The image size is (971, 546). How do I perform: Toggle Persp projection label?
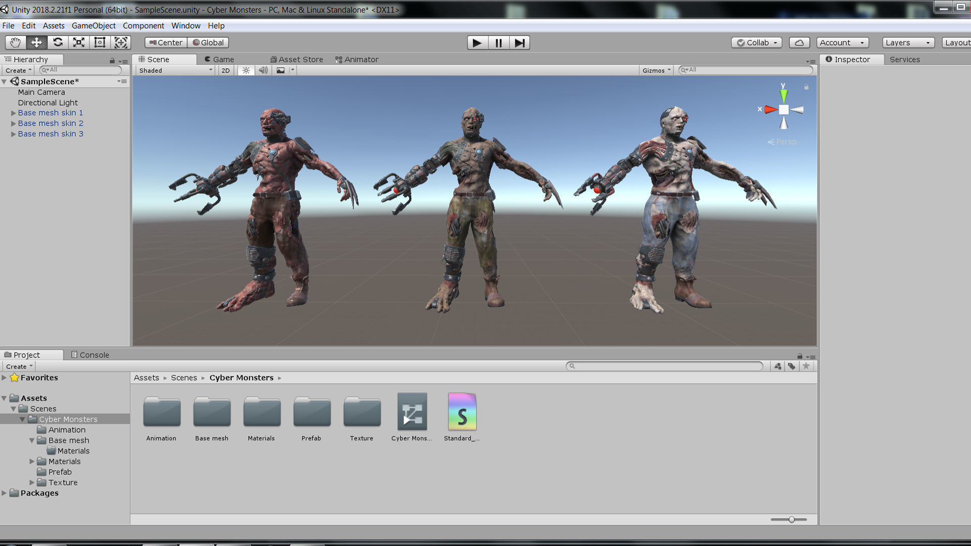(x=782, y=142)
